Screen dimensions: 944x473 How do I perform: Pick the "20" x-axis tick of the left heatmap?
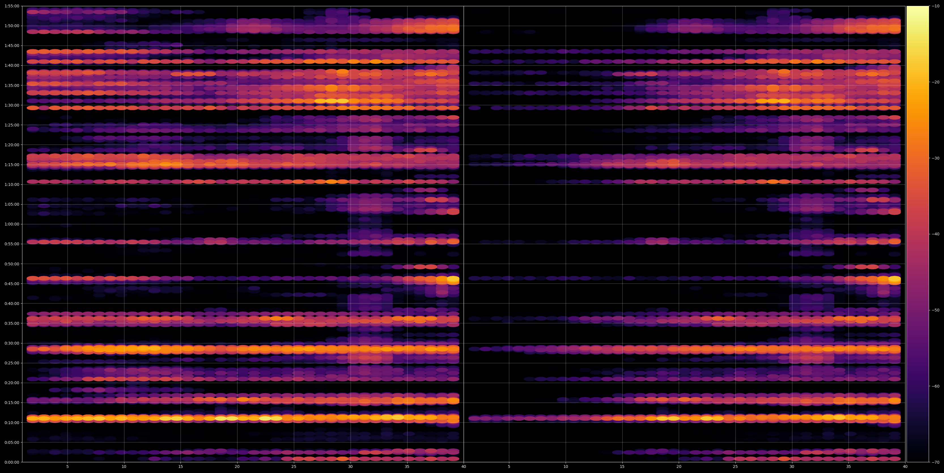[237, 466]
